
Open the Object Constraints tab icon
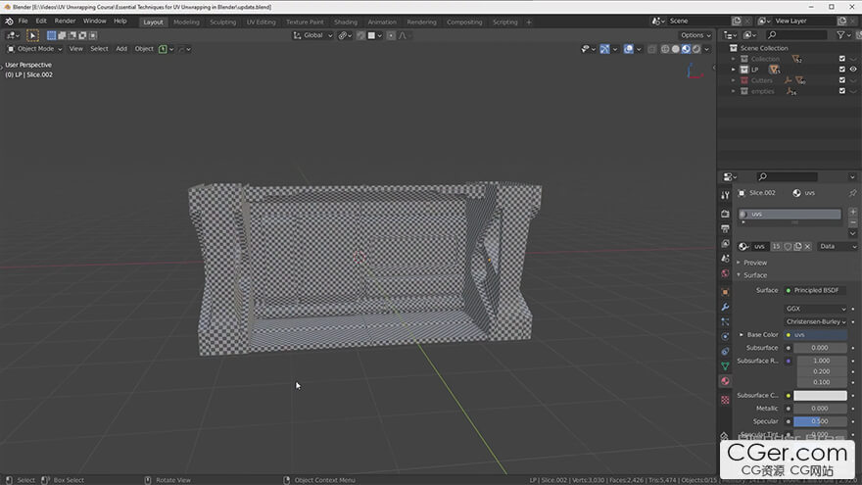click(x=725, y=352)
